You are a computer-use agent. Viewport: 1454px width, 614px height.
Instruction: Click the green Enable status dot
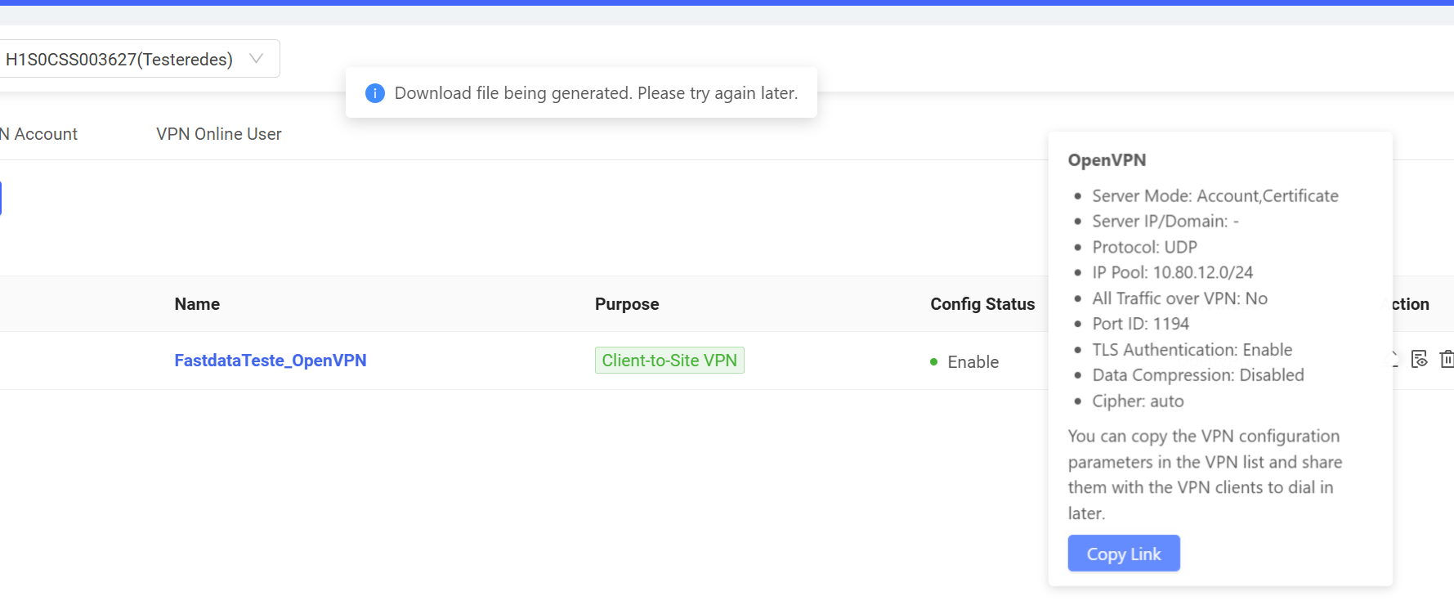[933, 361]
